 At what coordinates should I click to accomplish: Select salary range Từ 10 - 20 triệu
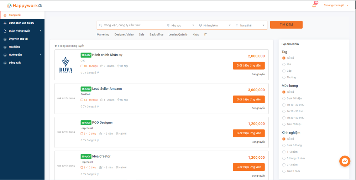(284, 105)
